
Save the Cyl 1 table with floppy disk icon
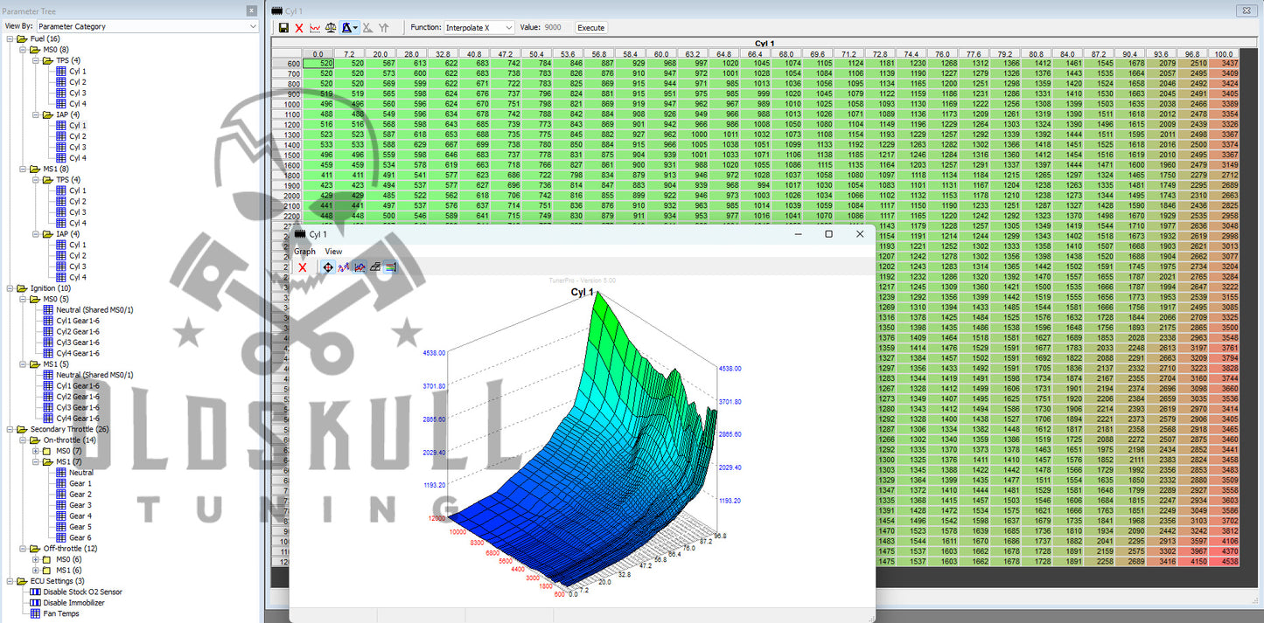pyautogui.click(x=283, y=28)
